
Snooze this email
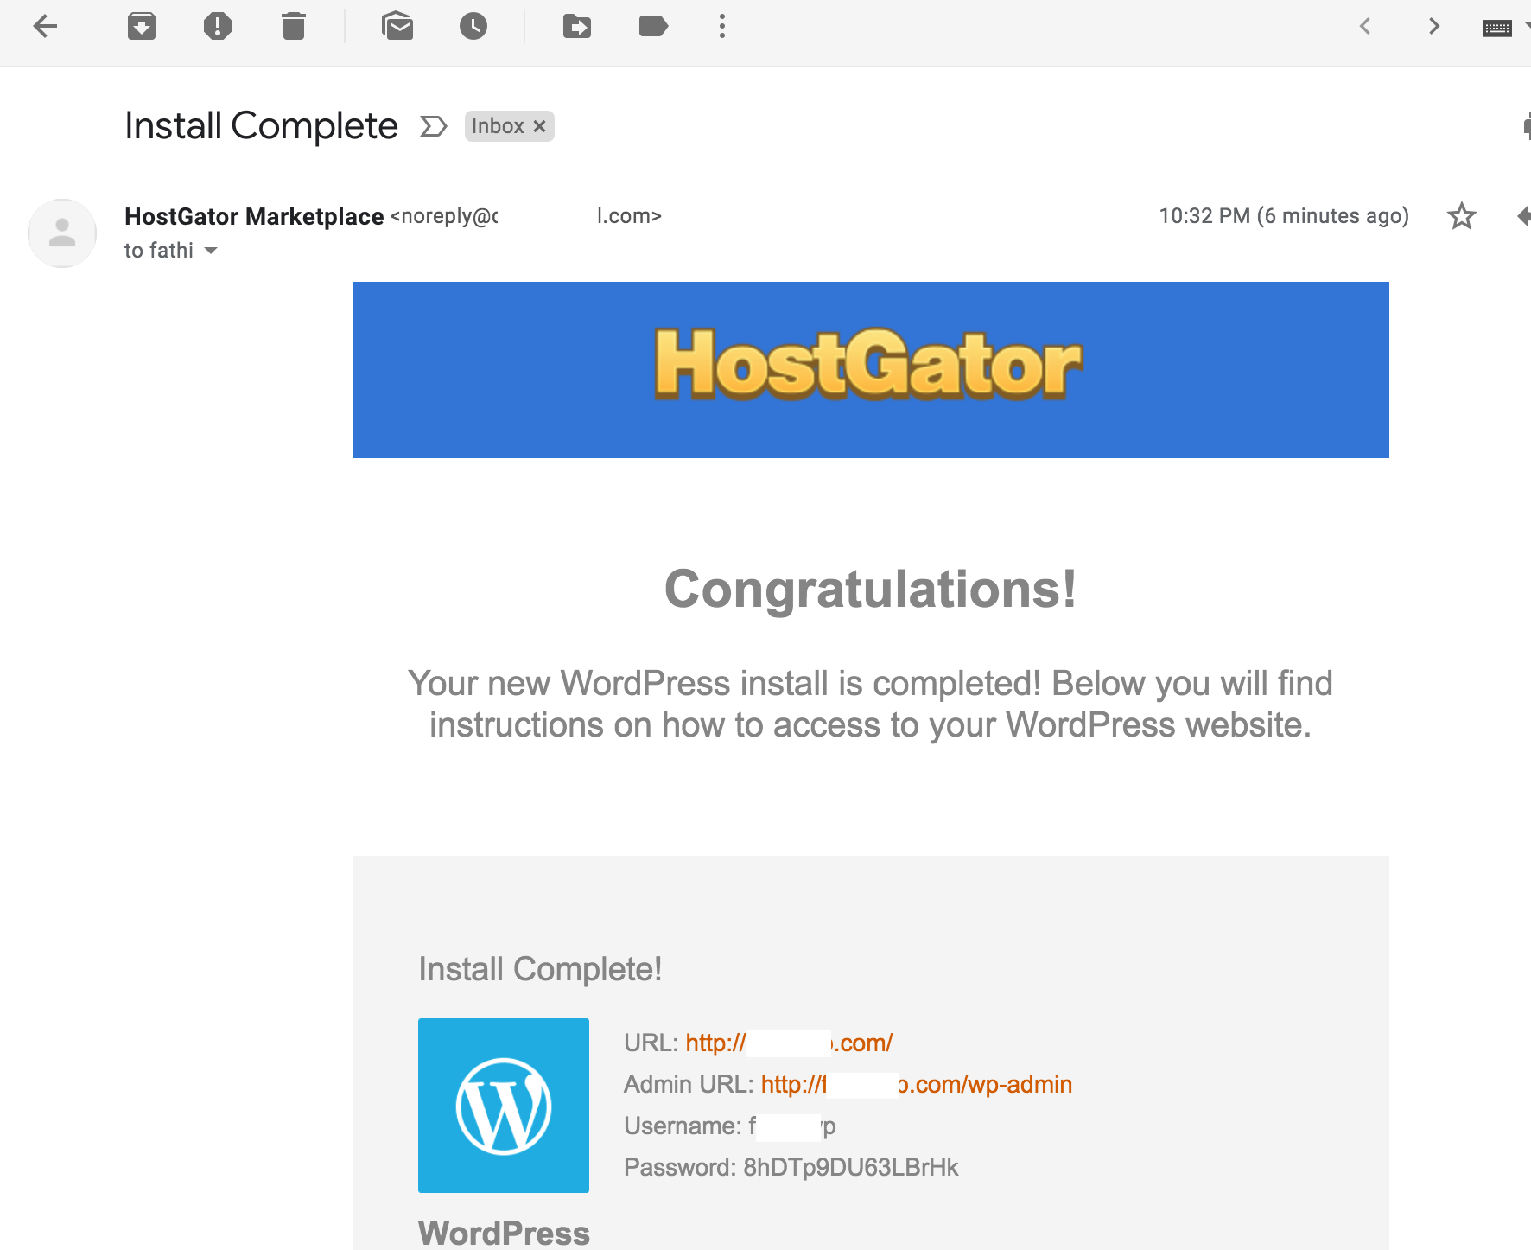point(473,26)
